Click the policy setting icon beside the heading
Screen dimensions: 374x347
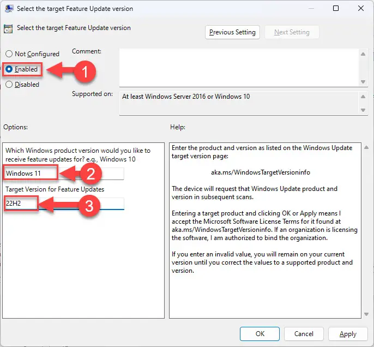[x=8, y=29]
